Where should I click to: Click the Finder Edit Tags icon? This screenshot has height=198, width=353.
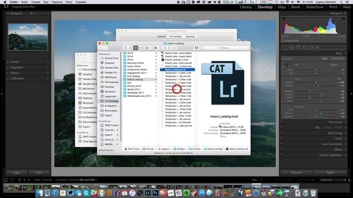(174, 48)
